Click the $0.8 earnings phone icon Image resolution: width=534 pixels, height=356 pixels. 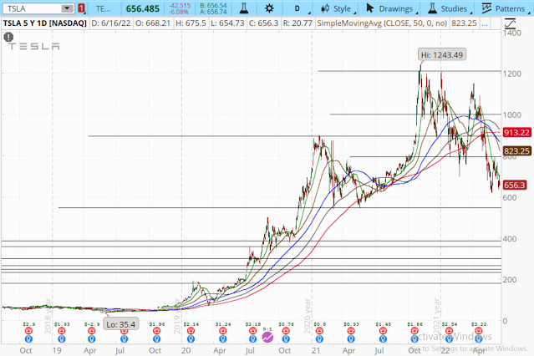319,331
